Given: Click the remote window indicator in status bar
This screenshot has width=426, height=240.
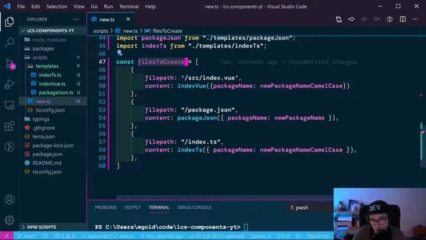Looking at the screenshot, I should tap(7, 236).
